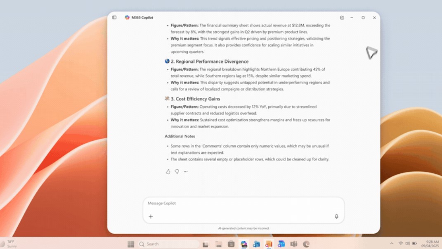Open the Wi-Fi network settings
This screenshot has width=442, height=249.
(x=400, y=244)
